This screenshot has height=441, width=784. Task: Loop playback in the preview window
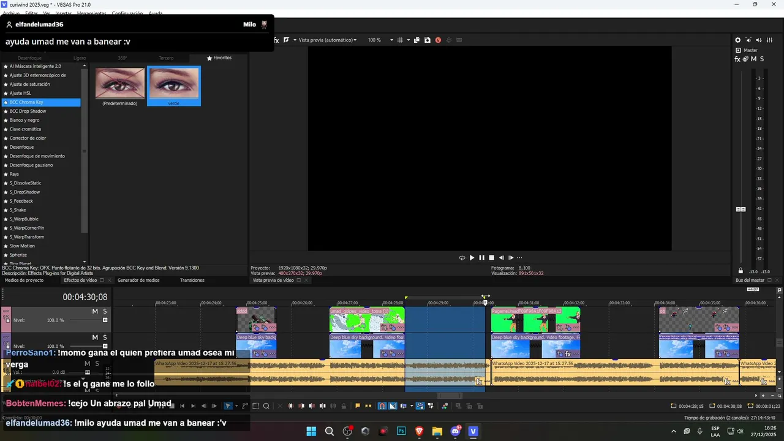pyautogui.click(x=462, y=258)
